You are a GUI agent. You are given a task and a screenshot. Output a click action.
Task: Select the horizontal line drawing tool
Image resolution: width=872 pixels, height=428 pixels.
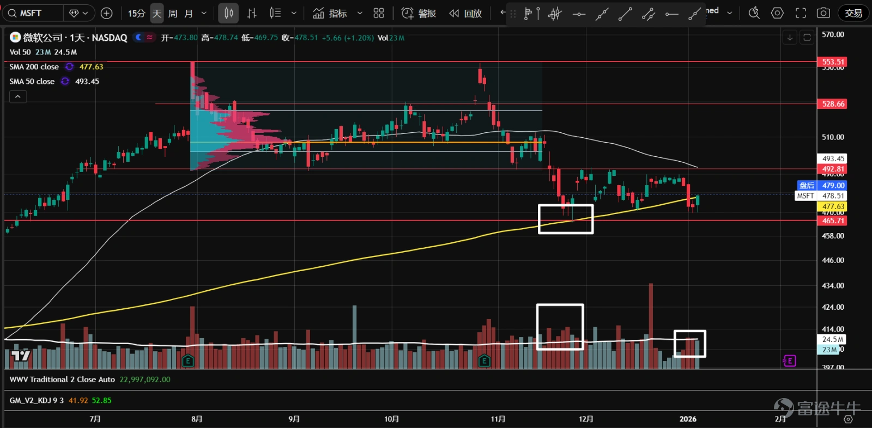(x=579, y=14)
